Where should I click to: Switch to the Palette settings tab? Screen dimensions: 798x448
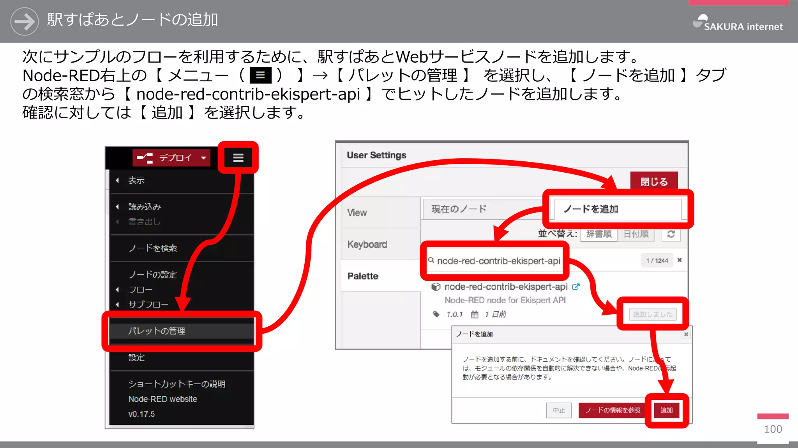tap(381, 276)
